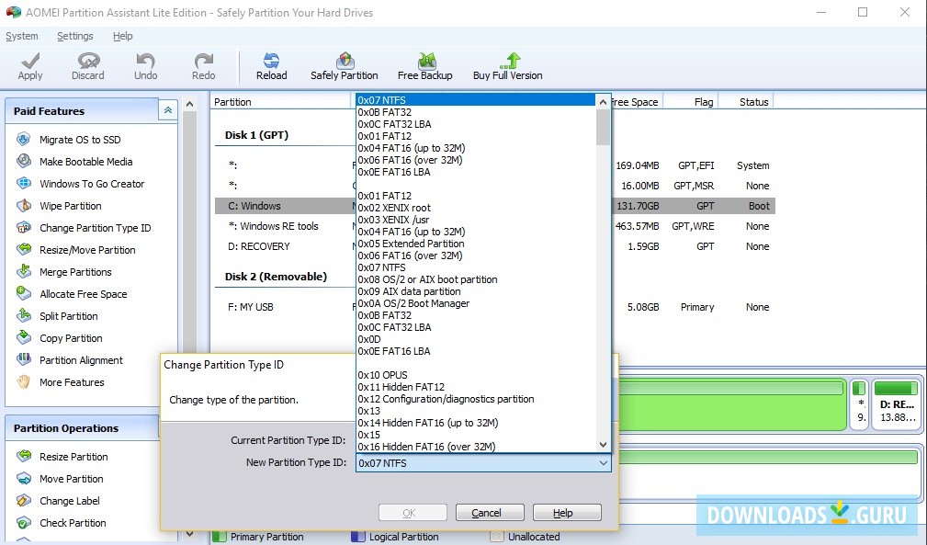Open the System menu

tap(22, 36)
